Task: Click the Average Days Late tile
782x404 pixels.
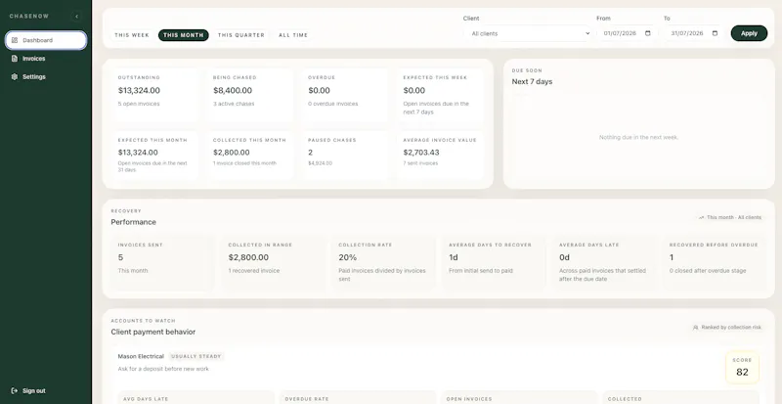Action: pos(603,263)
